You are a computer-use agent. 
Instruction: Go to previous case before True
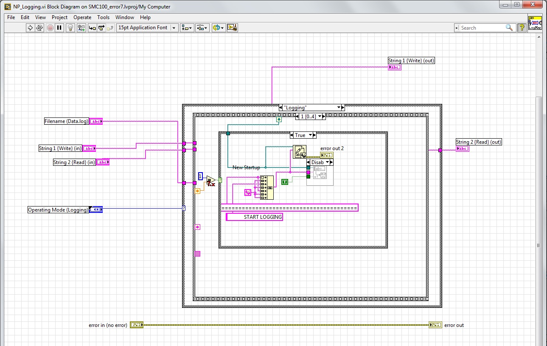292,135
